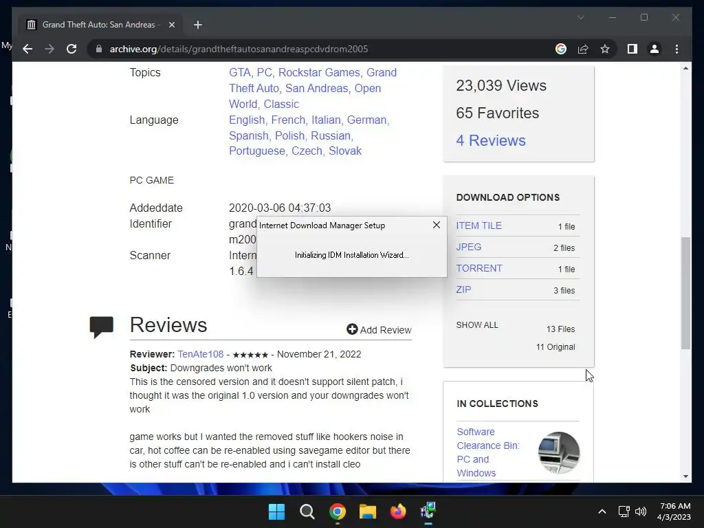
Task: Switch to Chrome in the taskbar
Action: (x=338, y=511)
